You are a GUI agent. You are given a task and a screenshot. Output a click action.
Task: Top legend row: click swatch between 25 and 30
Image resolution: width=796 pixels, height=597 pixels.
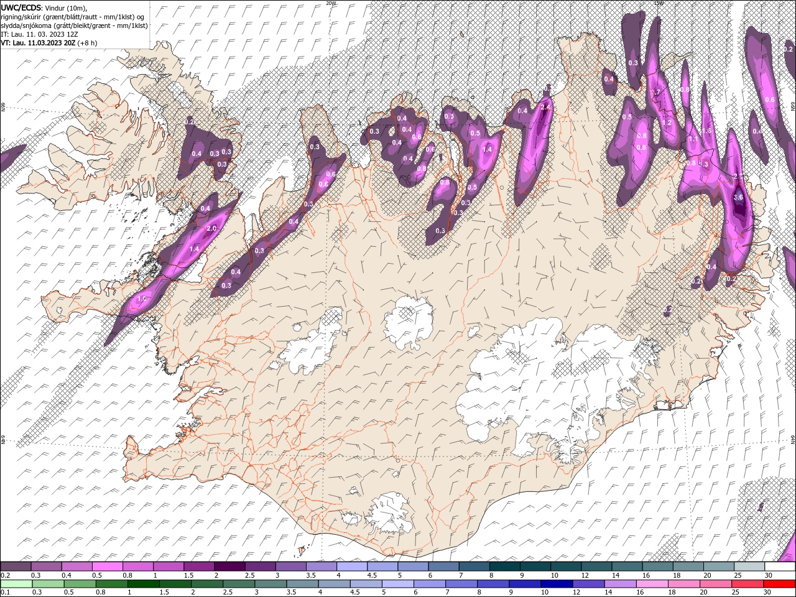coord(749,566)
